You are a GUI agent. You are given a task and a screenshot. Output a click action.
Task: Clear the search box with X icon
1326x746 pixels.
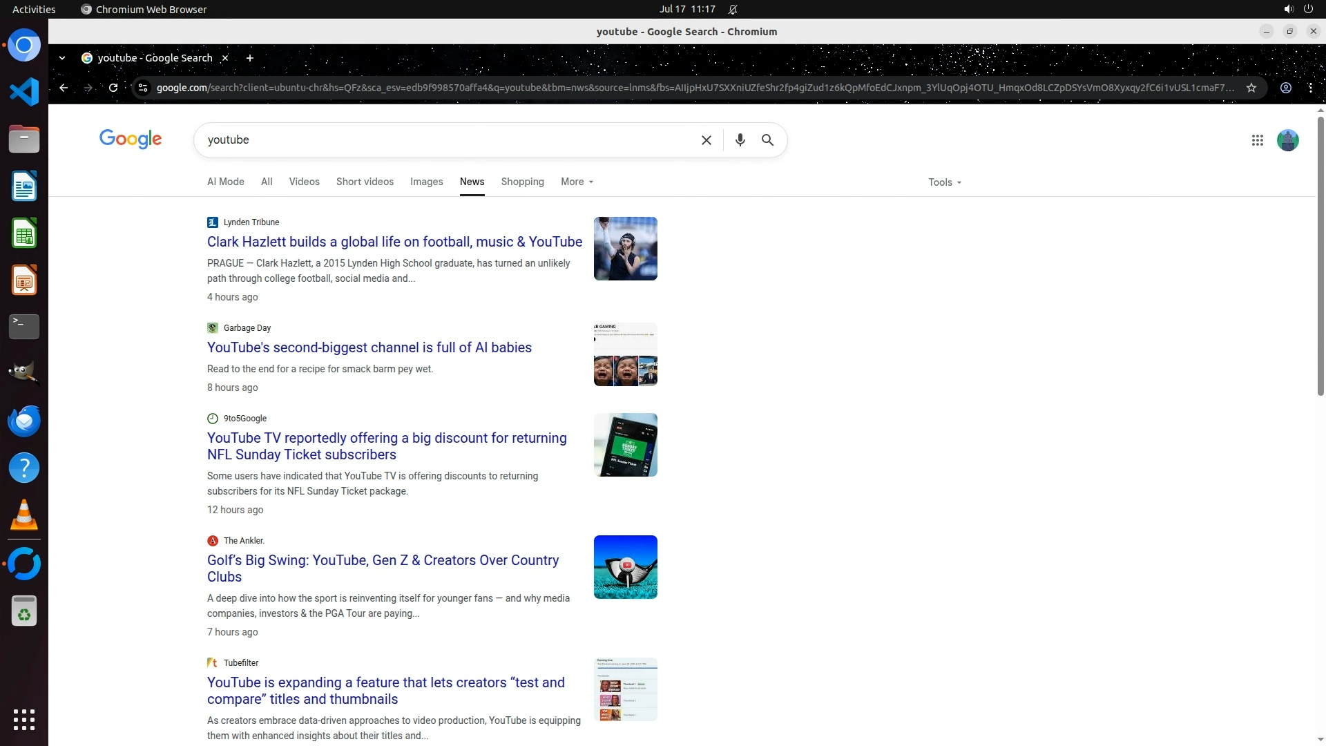pyautogui.click(x=706, y=140)
